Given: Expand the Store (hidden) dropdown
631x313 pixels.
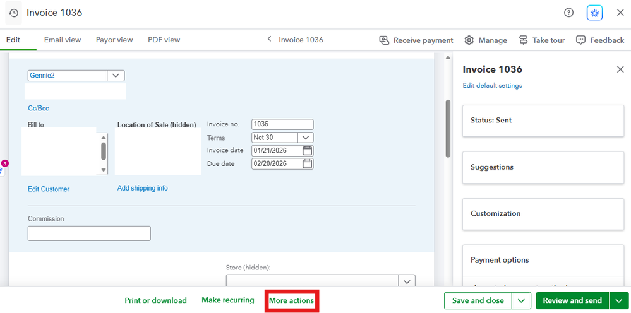Looking at the screenshot, I should [x=407, y=281].
